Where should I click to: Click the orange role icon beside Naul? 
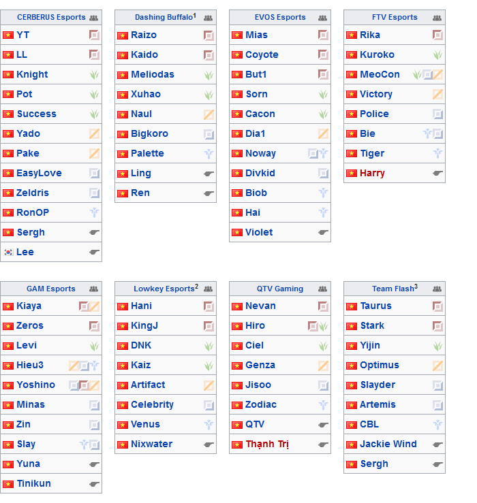(209, 114)
